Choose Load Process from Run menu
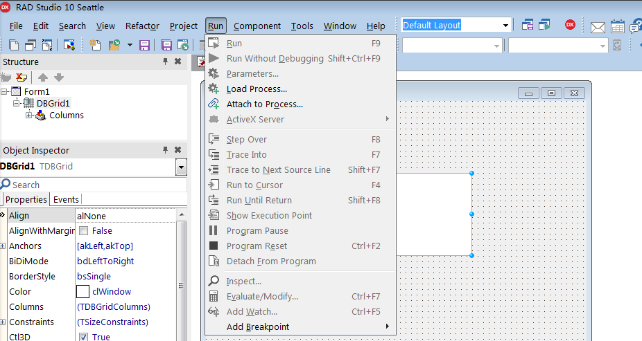 coord(300,89)
